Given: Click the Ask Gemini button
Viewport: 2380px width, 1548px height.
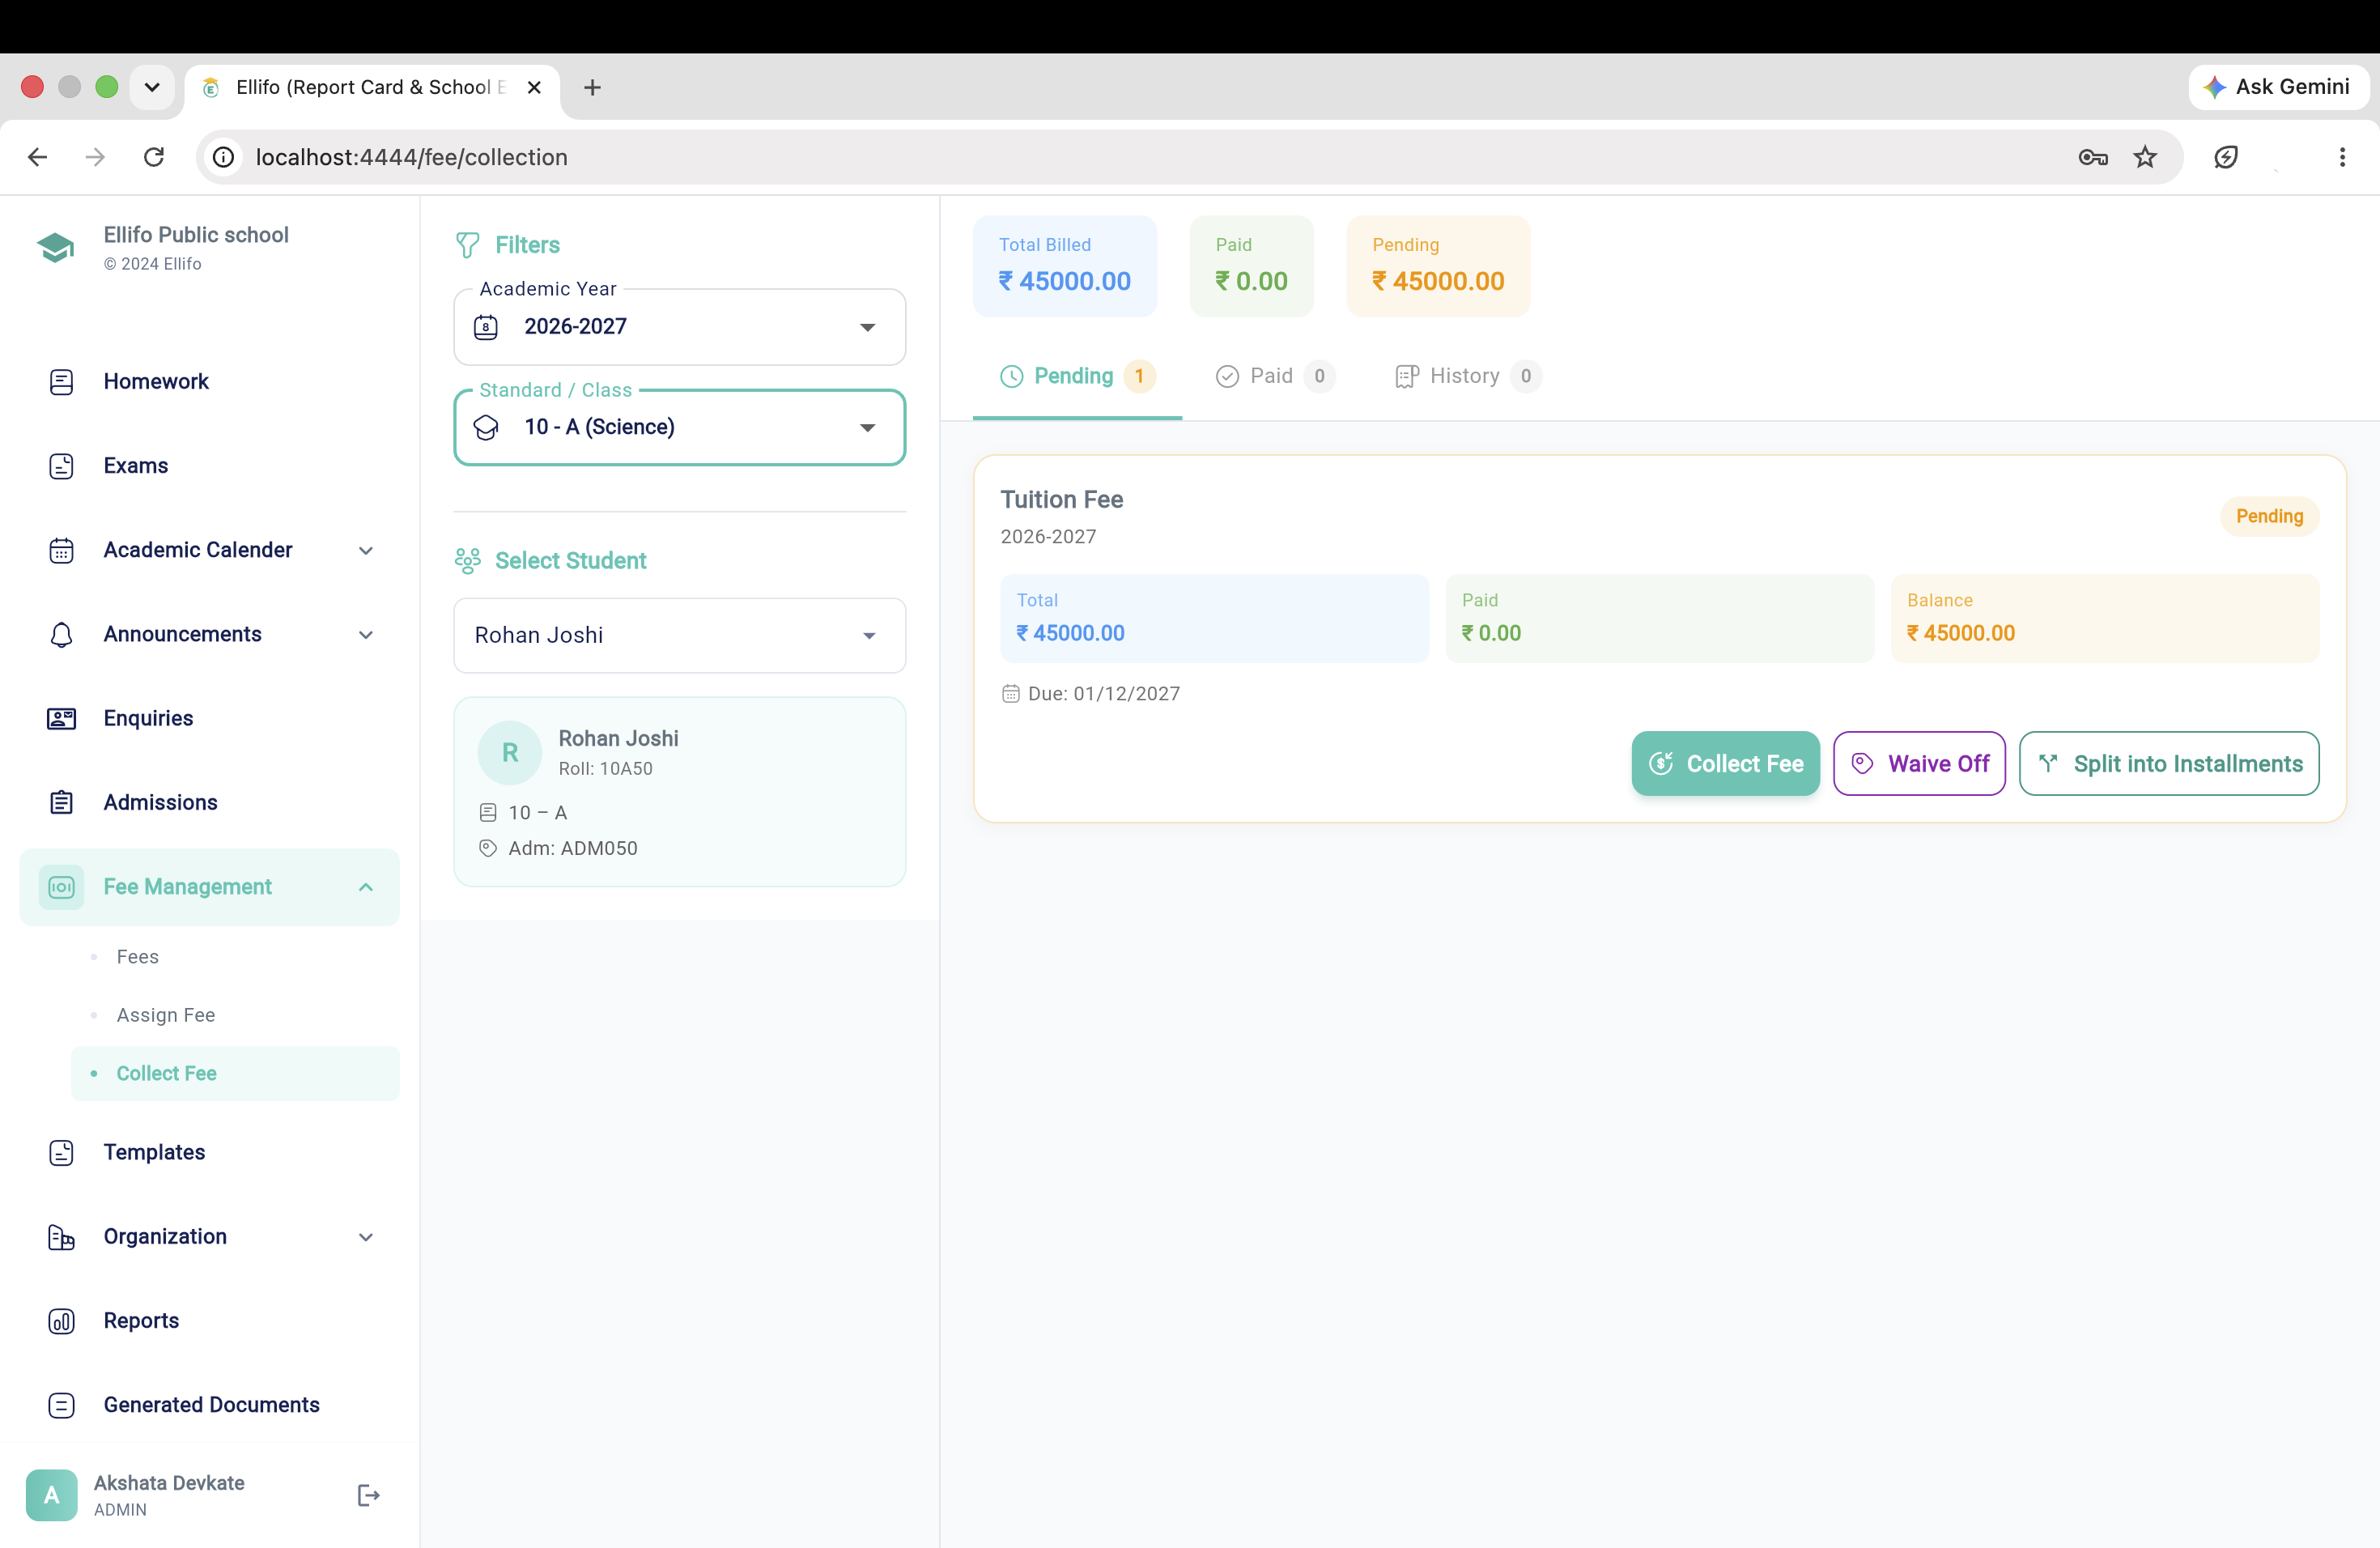Looking at the screenshot, I should tap(2278, 87).
